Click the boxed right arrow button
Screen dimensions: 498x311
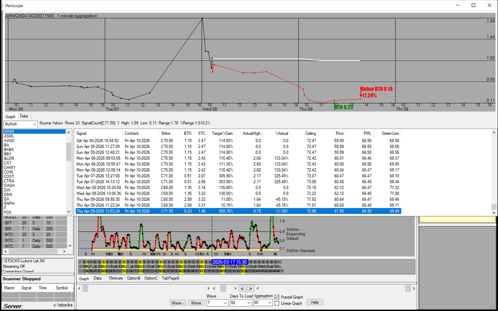(251, 288)
